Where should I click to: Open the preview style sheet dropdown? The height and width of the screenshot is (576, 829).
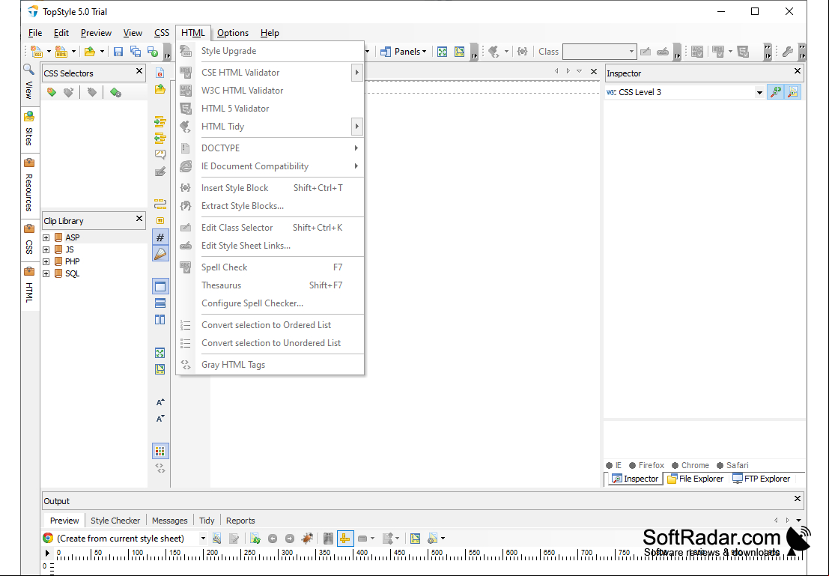(x=202, y=539)
